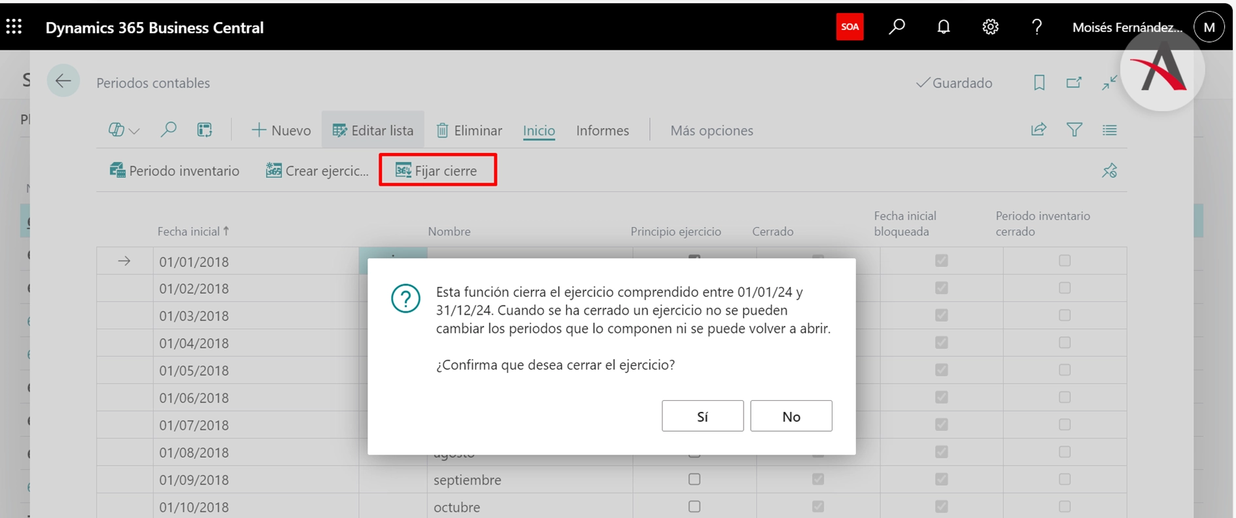Open the app launcher waffle icon
The image size is (1236, 518).
coord(14,27)
